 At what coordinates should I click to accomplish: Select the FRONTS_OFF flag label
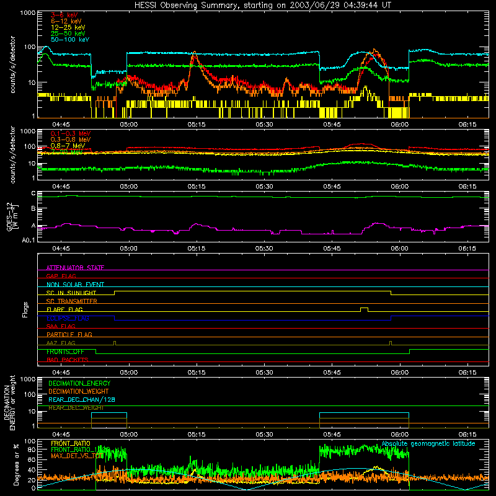tap(65, 352)
